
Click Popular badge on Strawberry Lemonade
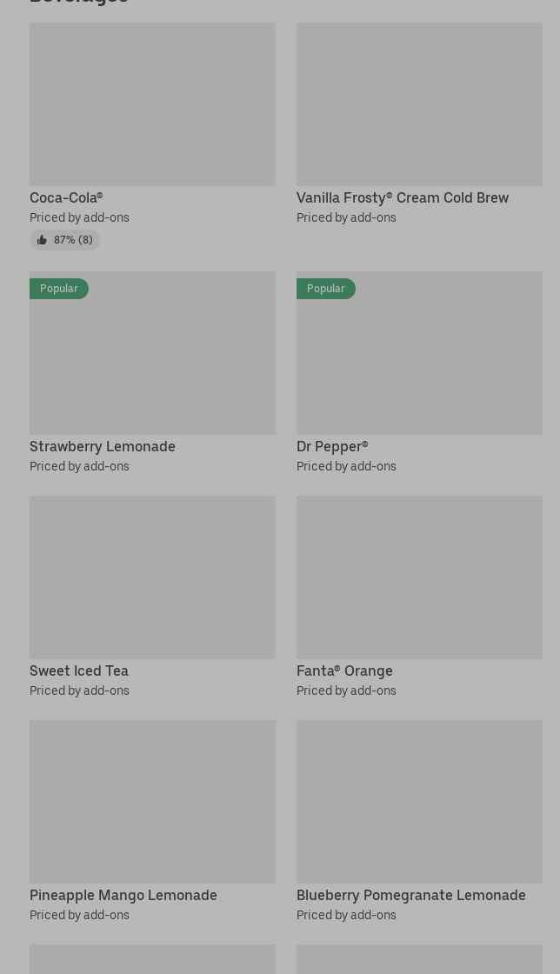(x=59, y=289)
